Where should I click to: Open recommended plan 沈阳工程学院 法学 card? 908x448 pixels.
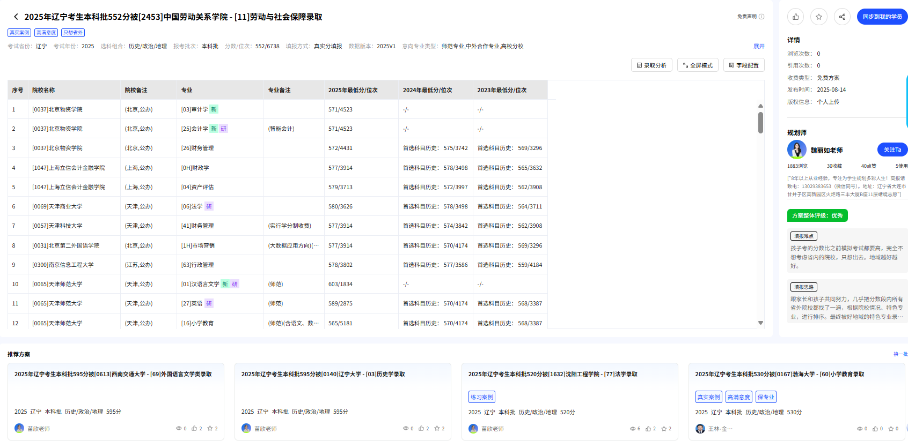click(570, 401)
